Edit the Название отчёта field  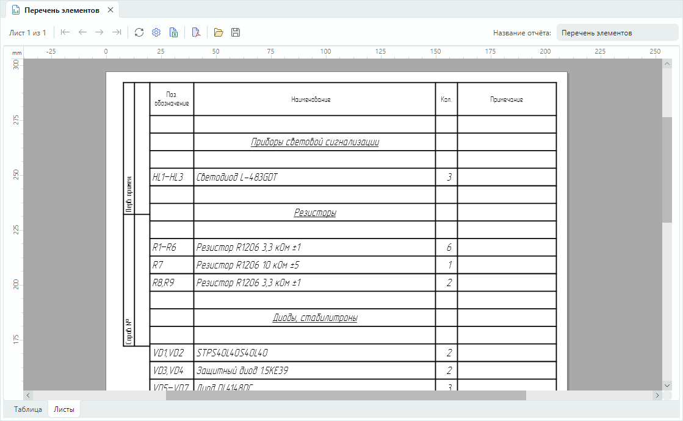click(x=617, y=33)
